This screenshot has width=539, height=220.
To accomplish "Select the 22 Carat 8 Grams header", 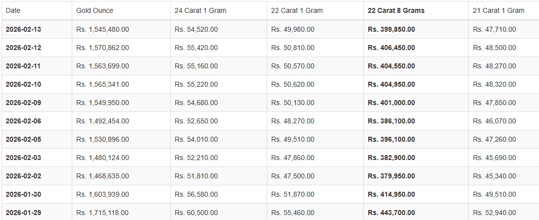I will point(396,10).
